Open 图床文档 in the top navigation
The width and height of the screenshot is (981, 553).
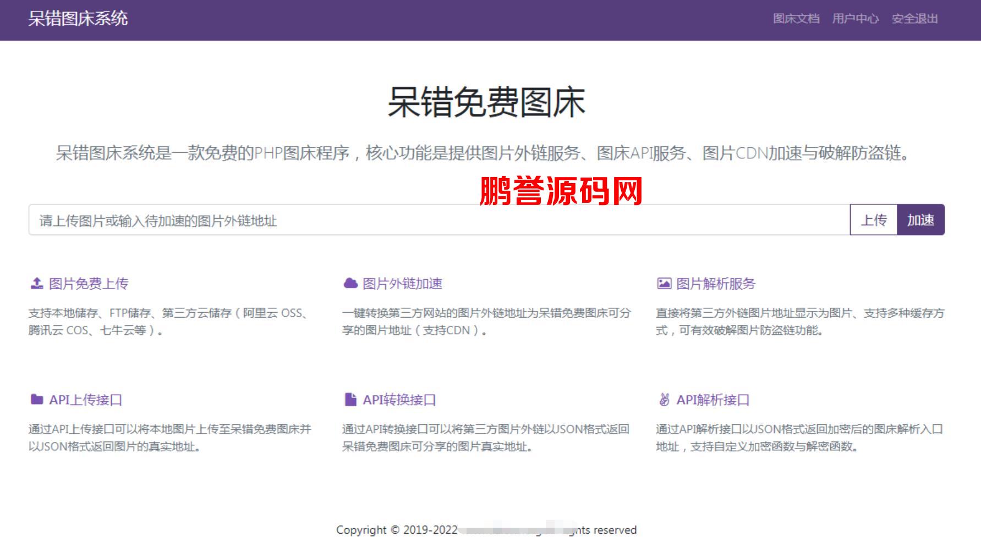(x=796, y=19)
